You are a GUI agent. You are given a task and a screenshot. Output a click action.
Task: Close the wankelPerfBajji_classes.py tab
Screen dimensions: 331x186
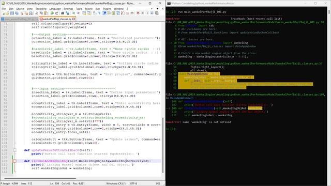pyautogui.click(x=73, y=19)
